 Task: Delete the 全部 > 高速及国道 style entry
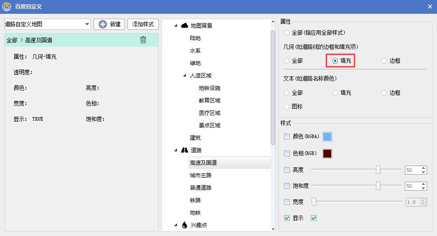pos(143,40)
